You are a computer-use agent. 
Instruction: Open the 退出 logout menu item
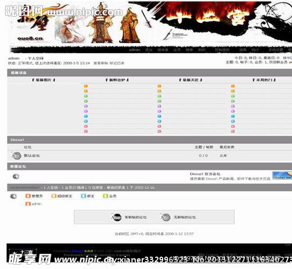(x=149, y=50)
